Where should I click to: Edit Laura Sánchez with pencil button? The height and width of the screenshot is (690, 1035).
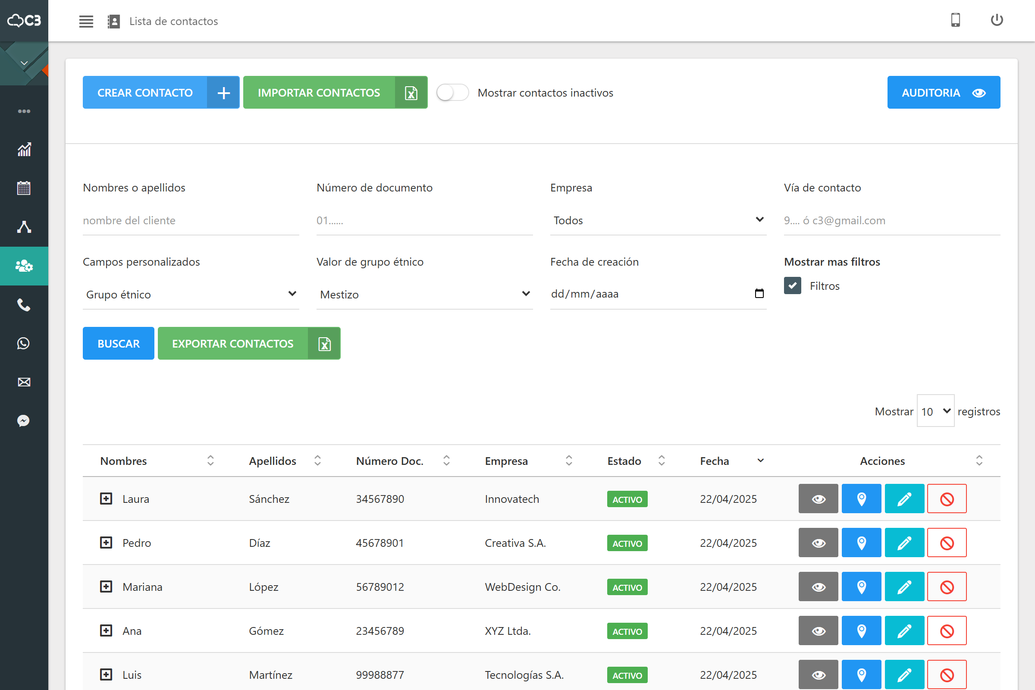click(x=904, y=499)
